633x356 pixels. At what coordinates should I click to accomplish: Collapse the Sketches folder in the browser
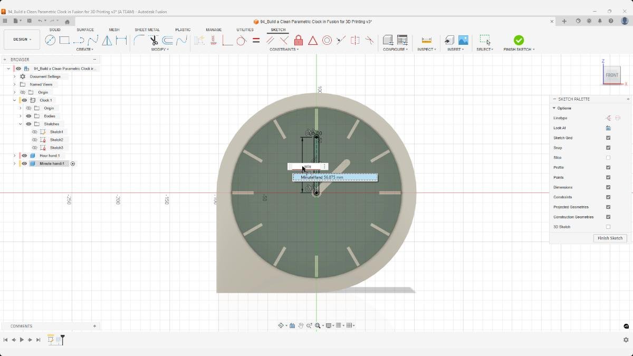coord(20,123)
